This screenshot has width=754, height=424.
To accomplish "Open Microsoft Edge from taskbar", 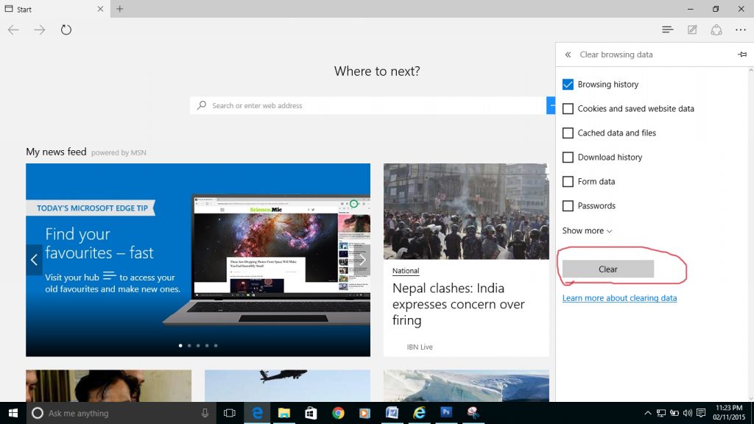I will pyautogui.click(x=257, y=413).
